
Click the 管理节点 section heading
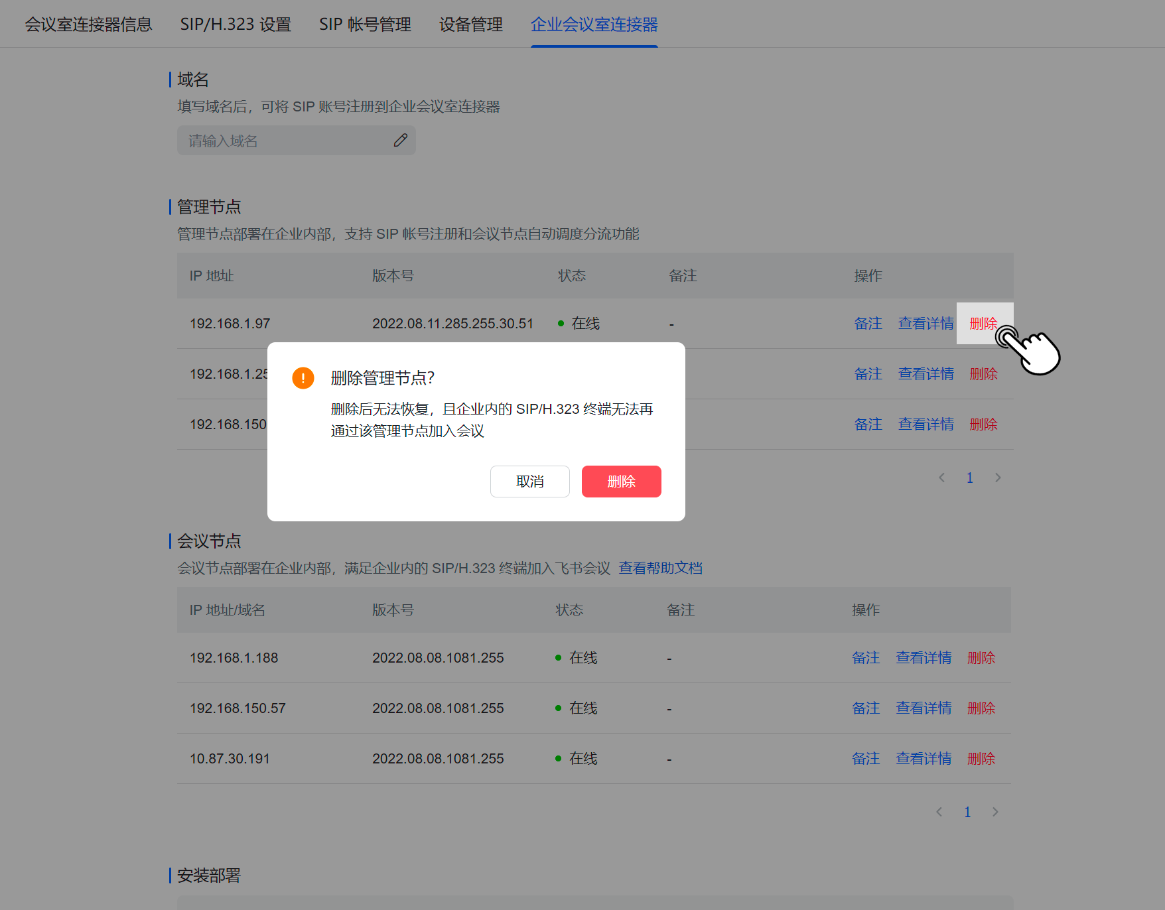pyautogui.click(x=209, y=207)
